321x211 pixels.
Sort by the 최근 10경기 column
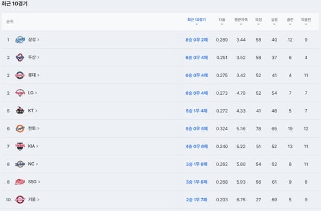coord(196,21)
